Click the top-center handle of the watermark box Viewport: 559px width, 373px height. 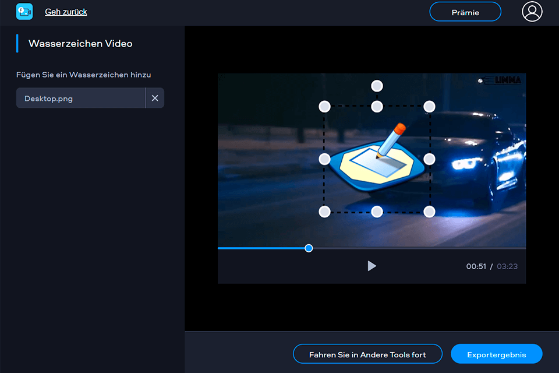pos(377,106)
